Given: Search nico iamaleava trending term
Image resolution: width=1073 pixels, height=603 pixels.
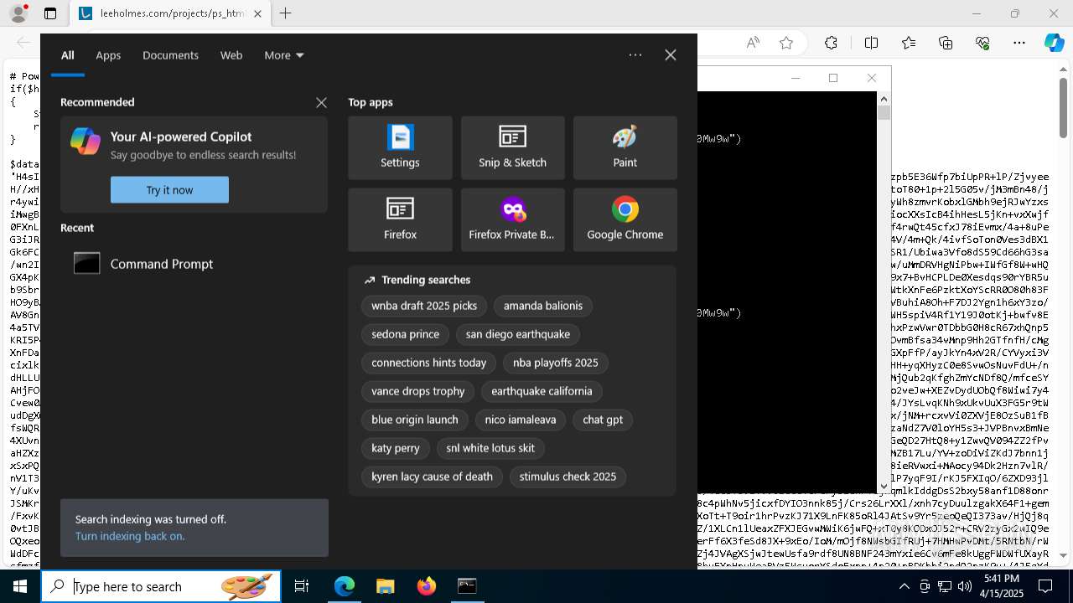Looking at the screenshot, I should tap(521, 420).
